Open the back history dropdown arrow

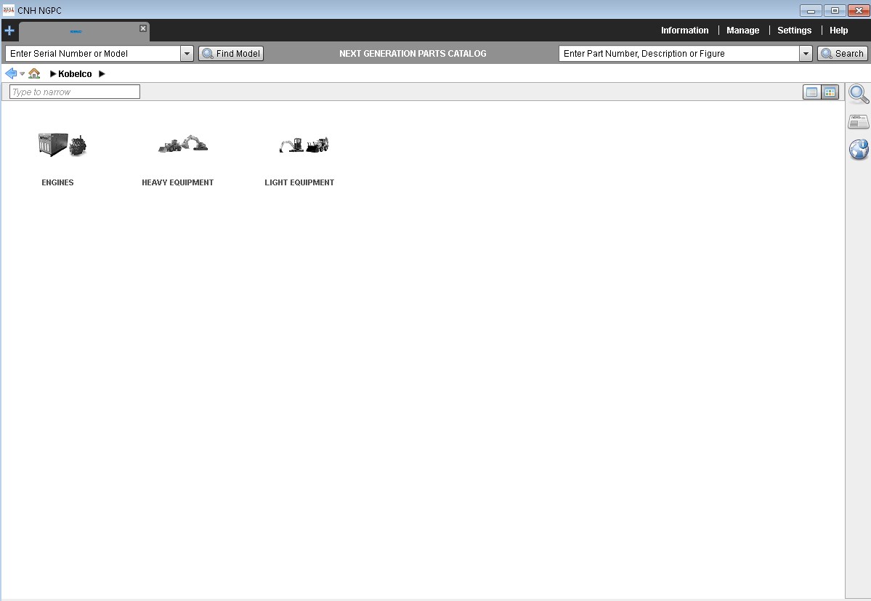(x=23, y=73)
